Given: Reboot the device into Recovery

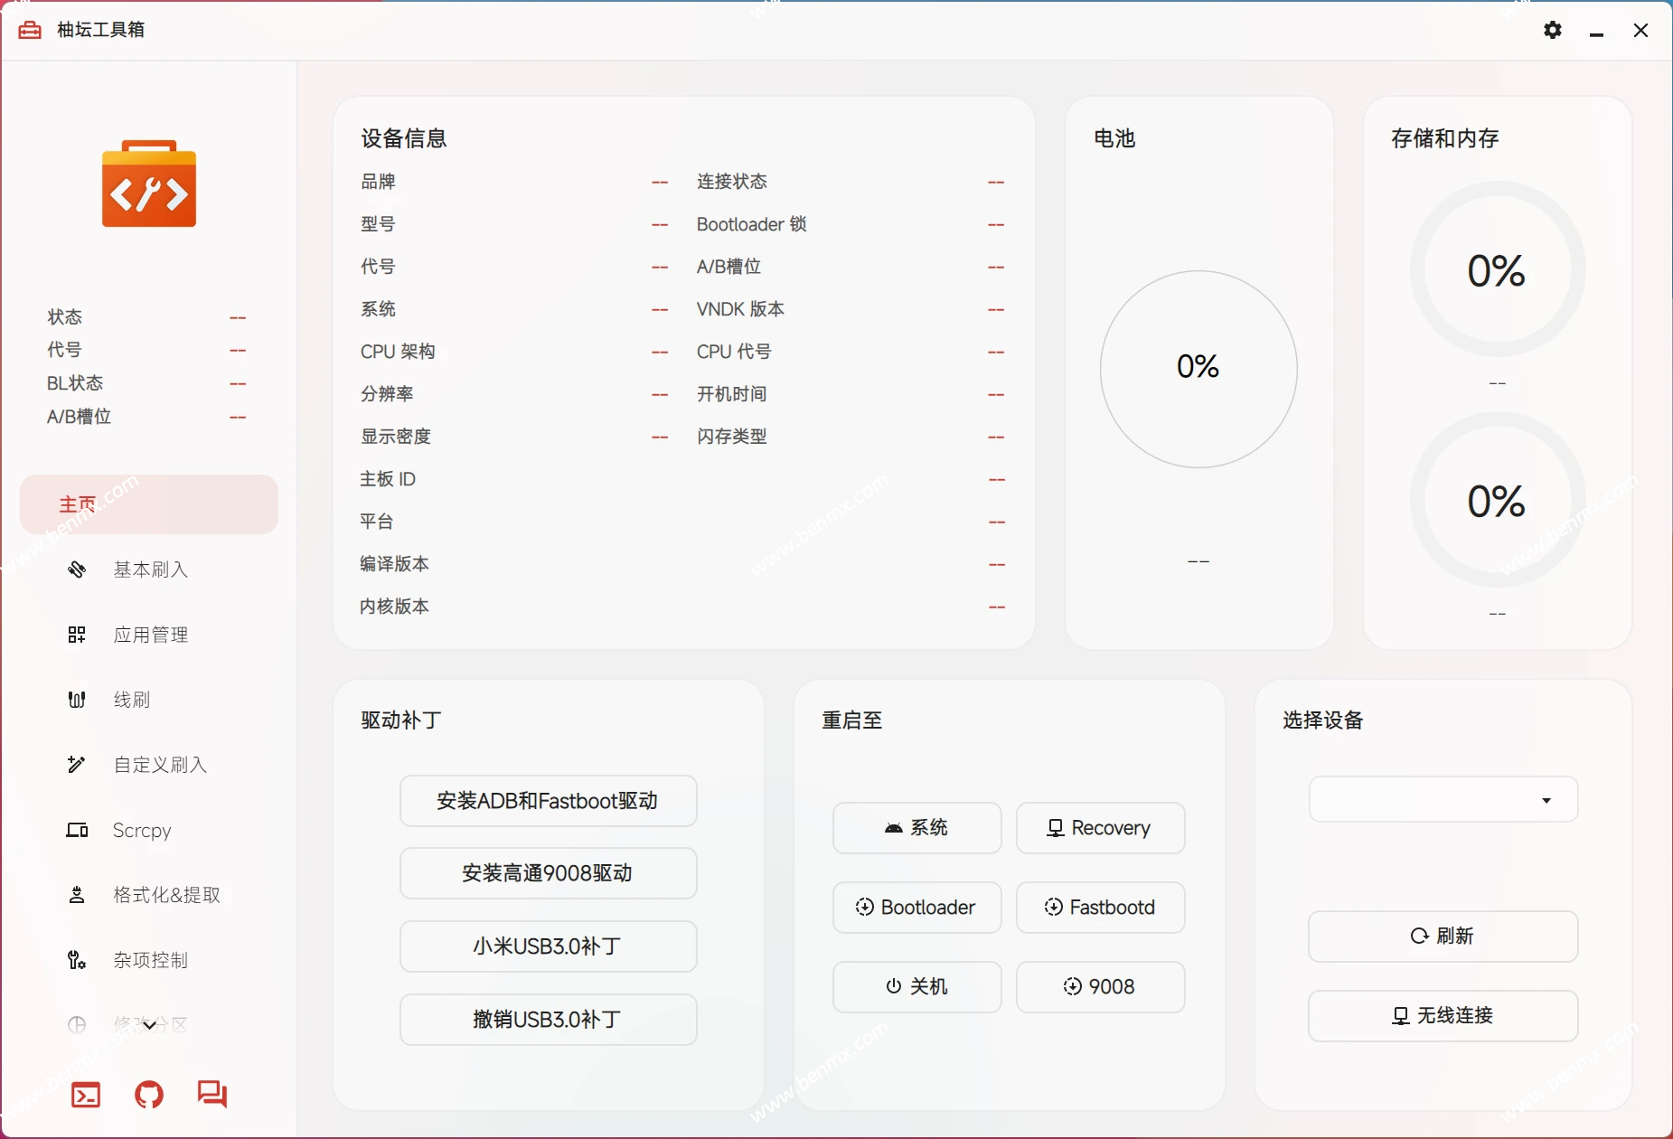Looking at the screenshot, I should pyautogui.click(x=1099, y=828).
